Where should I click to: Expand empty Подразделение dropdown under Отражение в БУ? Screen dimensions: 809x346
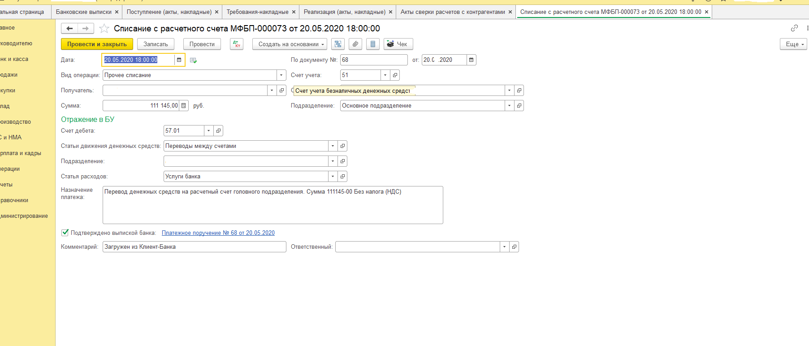coord(333,161)
